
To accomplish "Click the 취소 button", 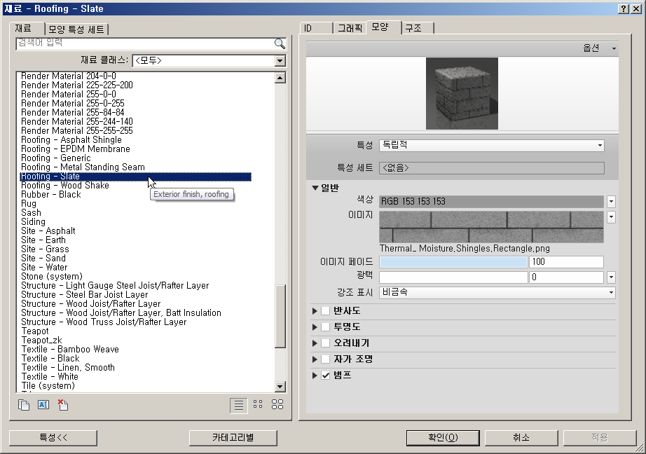I will [x=521, y=437].
